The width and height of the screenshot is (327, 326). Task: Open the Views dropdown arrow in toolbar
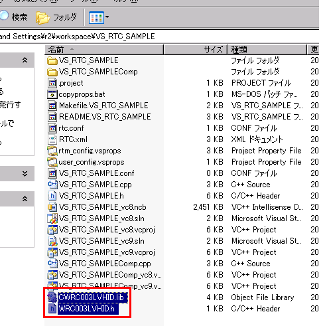[x=107, y=17]
